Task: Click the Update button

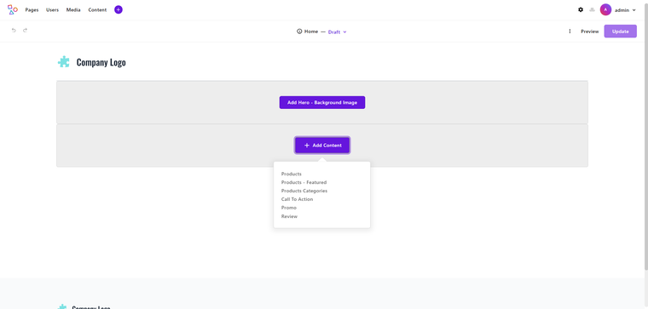Action: [x=621, y=31]
